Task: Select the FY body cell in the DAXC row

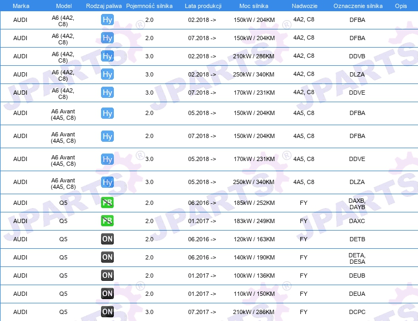Action: [x=304, y=221]
